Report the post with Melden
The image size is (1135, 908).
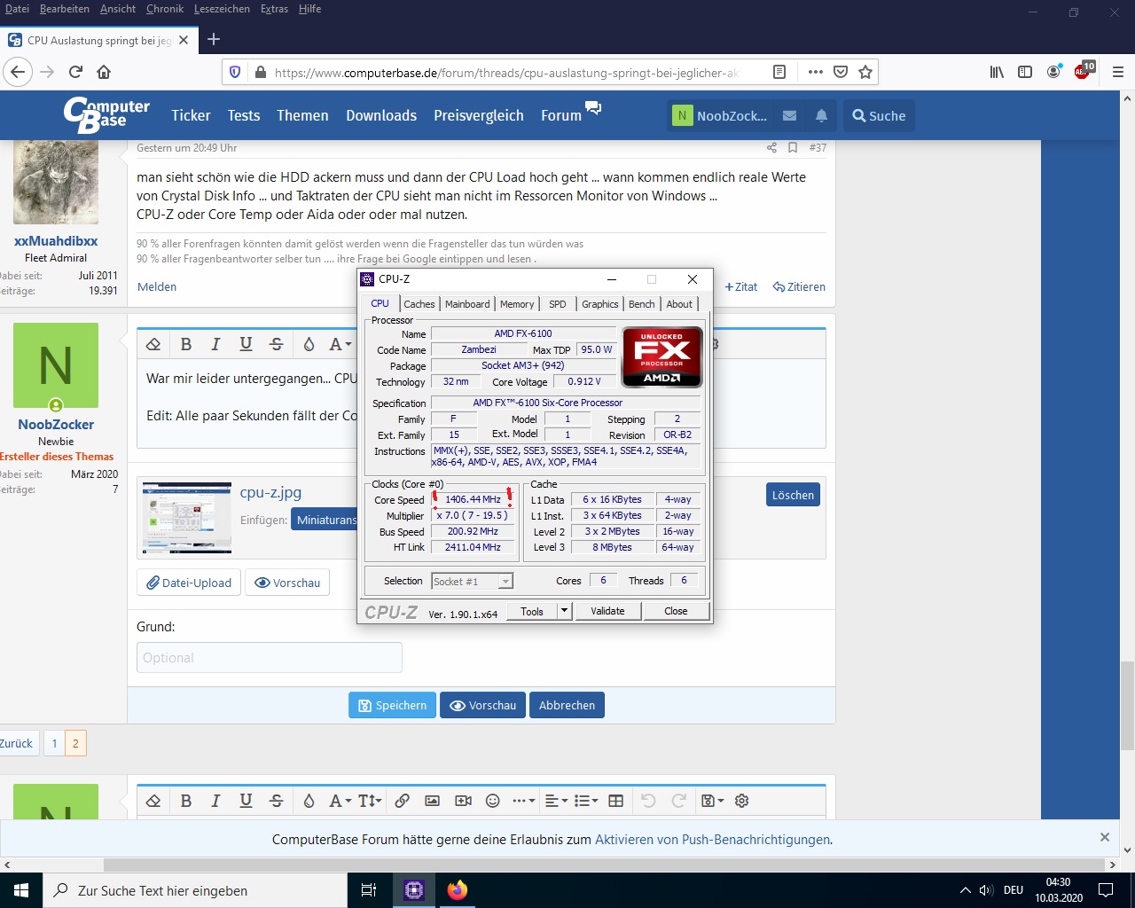(x=157, y=286)
